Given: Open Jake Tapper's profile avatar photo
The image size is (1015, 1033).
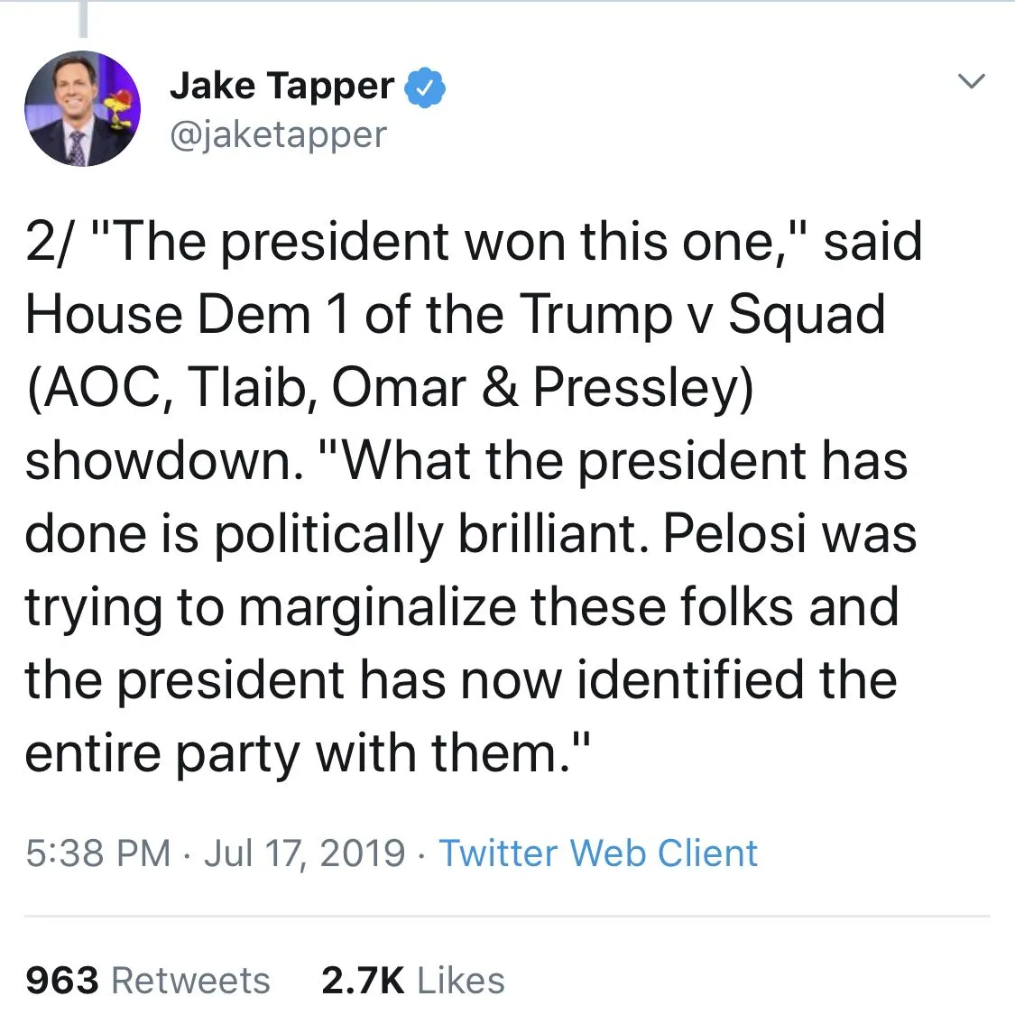Looking at the screenshot, I should coord(82,108).
